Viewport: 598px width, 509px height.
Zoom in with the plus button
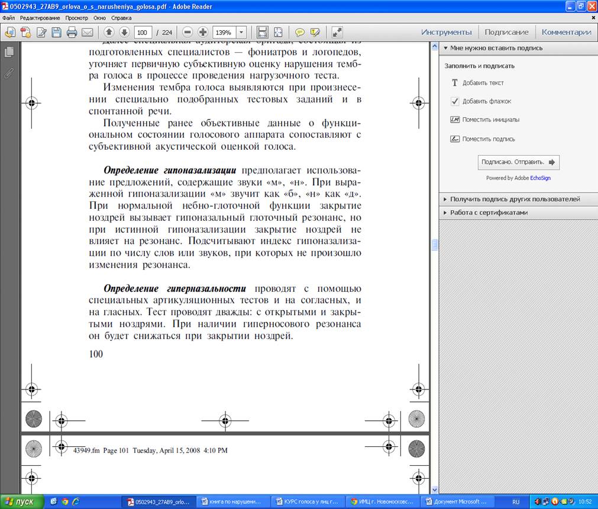[203, 32]
